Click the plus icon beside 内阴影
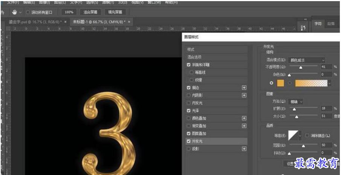 244,95
